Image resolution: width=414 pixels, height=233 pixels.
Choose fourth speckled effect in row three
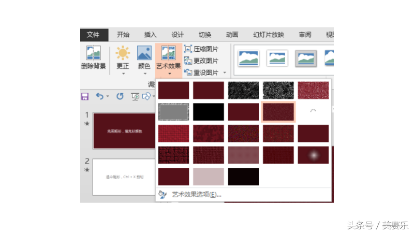tap(278, 134)
